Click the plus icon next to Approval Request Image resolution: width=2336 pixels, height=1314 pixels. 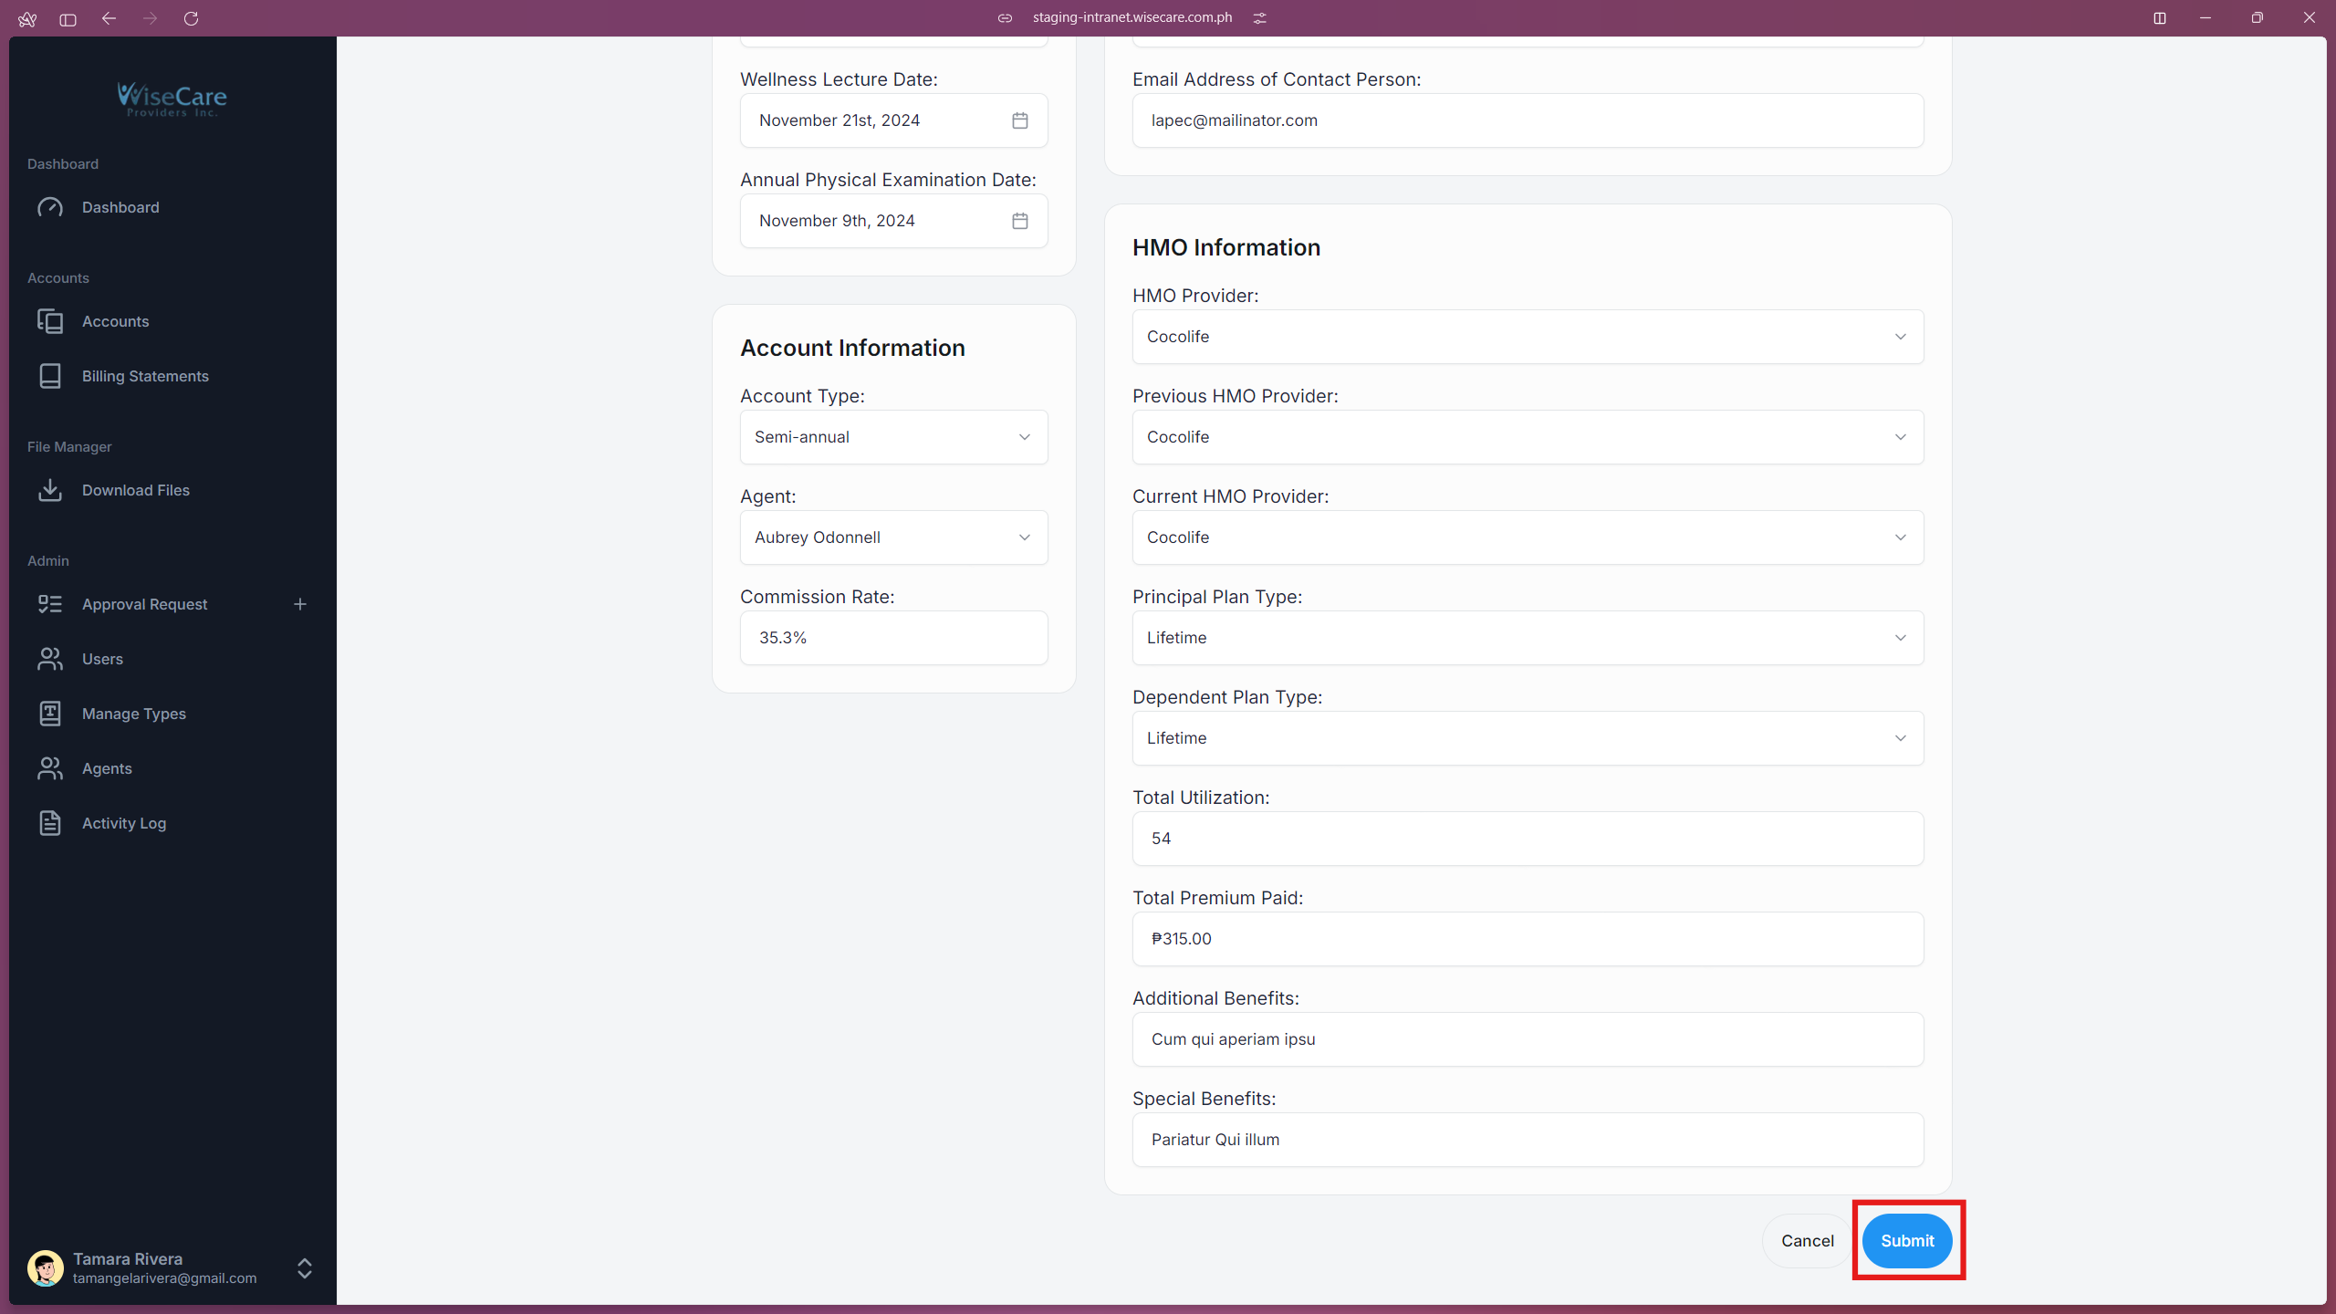[300, 603]
